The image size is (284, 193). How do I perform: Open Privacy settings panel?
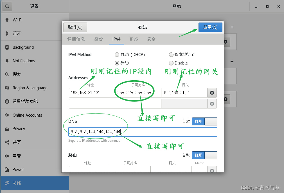[x=35, y=129]
